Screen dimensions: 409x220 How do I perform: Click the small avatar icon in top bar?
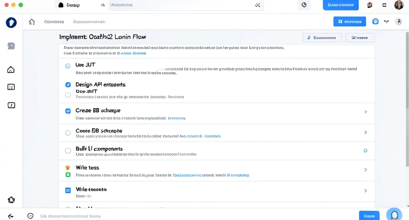369,5
